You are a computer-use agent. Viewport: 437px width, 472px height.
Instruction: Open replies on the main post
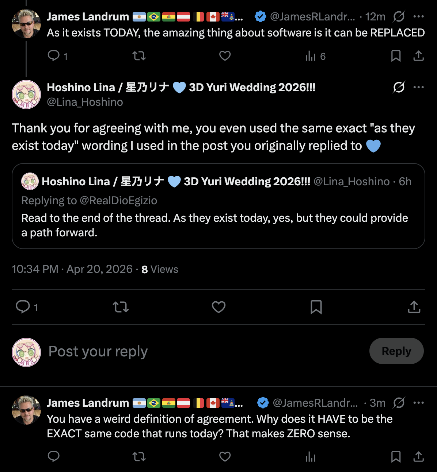(x=23, y=307)
